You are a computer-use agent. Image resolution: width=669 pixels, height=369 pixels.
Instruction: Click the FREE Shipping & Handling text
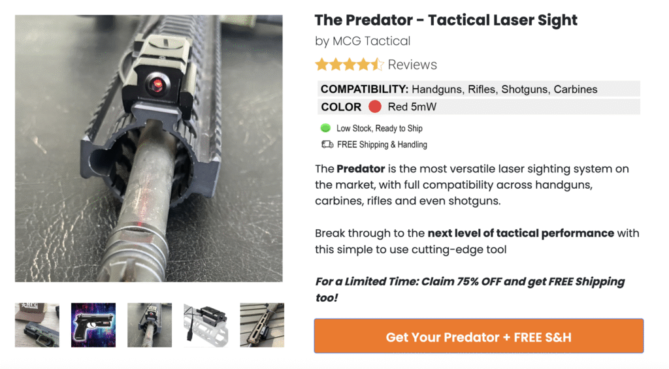(382, 144)
